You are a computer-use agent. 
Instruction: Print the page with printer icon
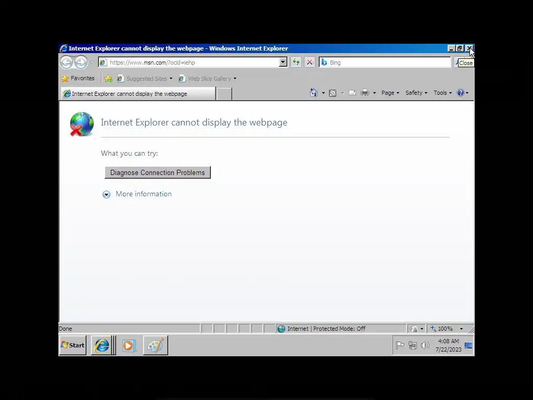[x=365, y=93]
